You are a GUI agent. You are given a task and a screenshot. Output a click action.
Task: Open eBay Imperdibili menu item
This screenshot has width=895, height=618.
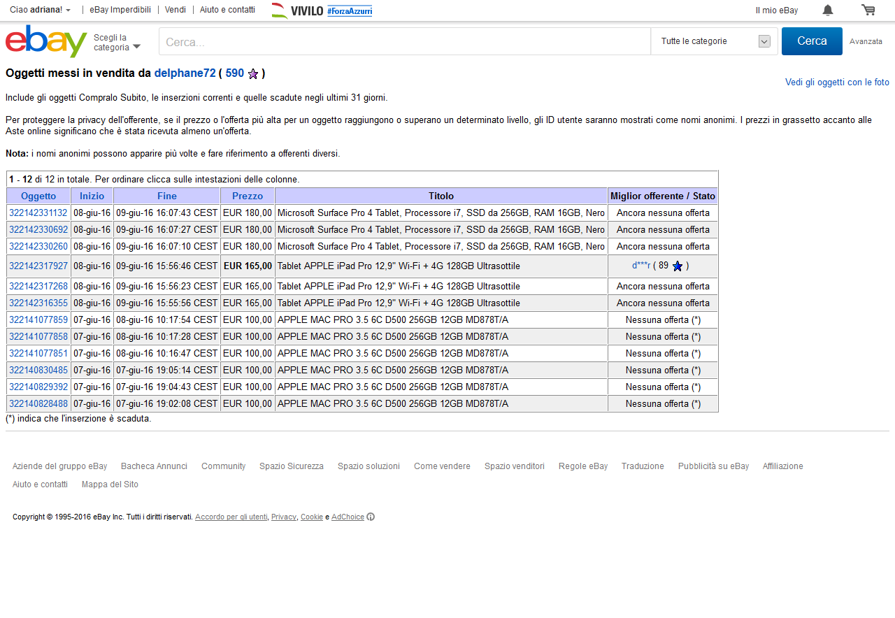tap(120, 10)
